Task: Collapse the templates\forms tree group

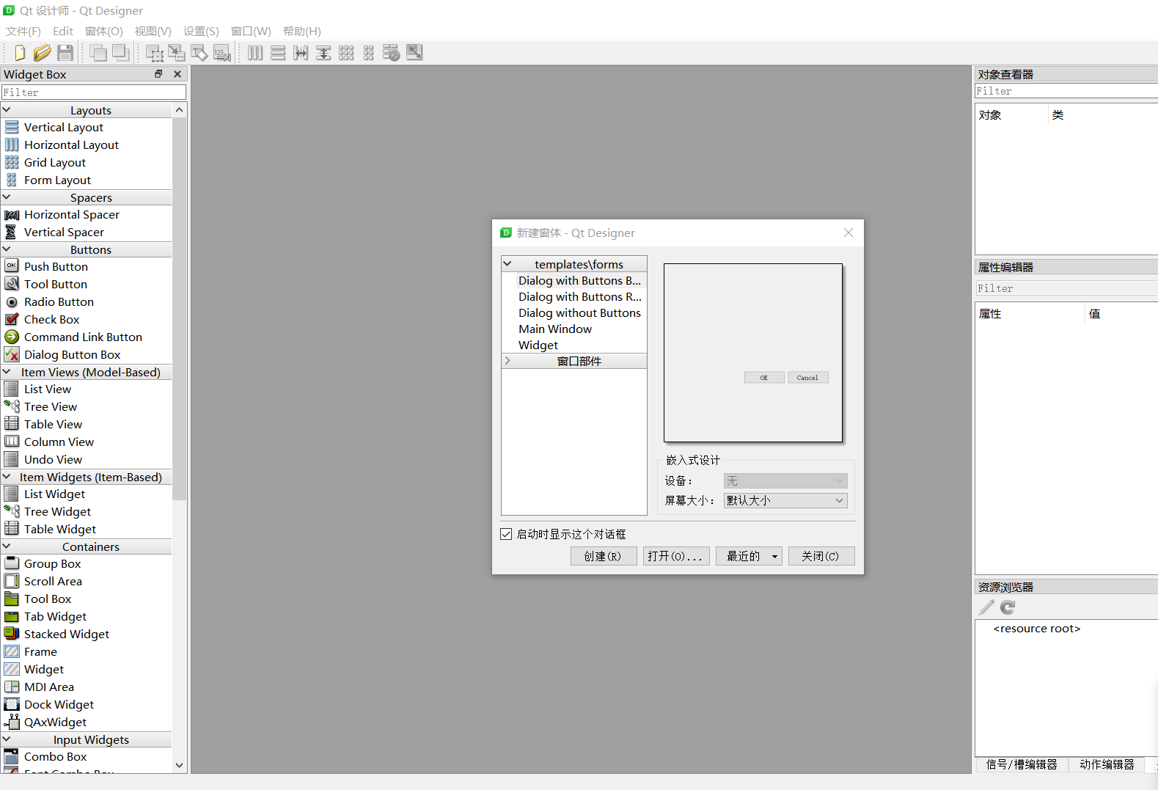Action: [507, 263]
